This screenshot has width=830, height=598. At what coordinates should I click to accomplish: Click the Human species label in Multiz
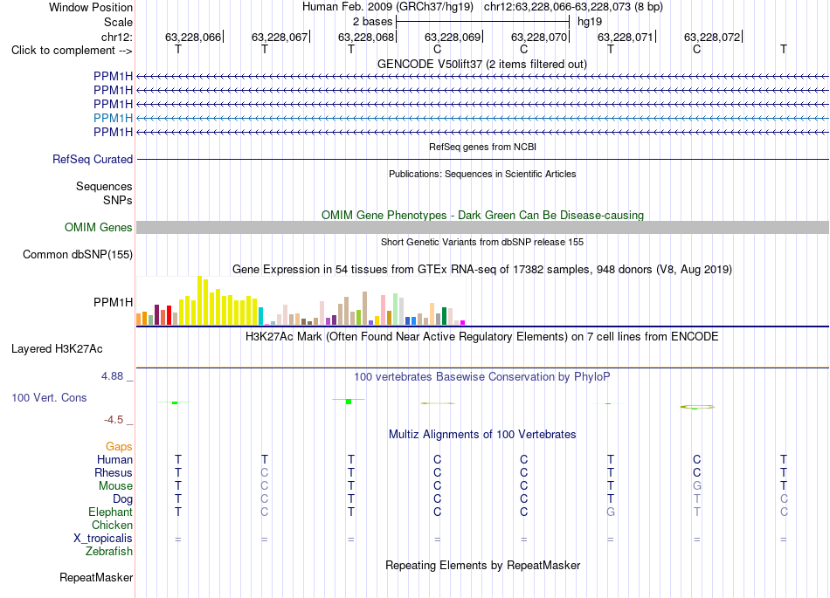pos(114,459)
